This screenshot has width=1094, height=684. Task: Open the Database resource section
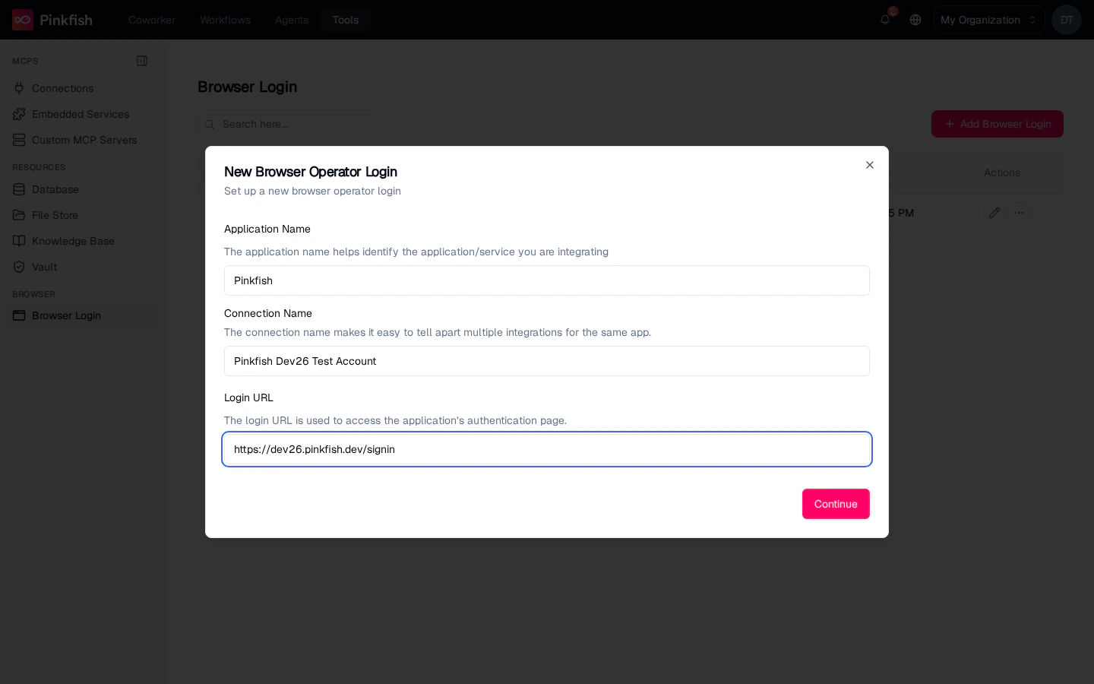55,189
